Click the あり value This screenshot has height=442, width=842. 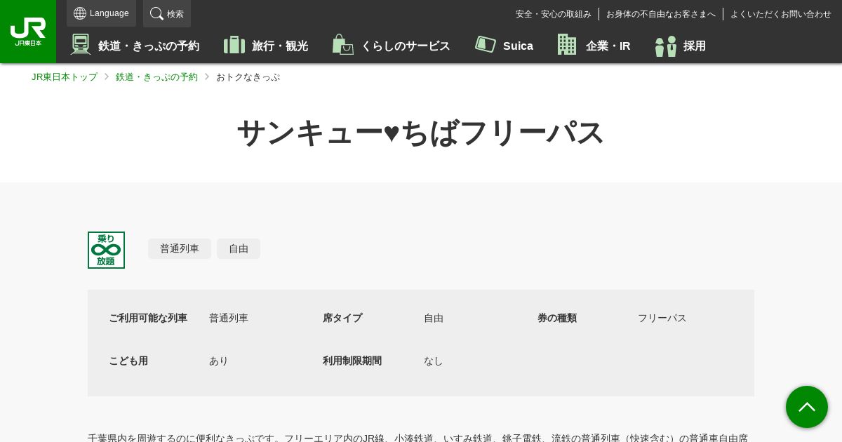pyautogui.click(x=219, y=361)
